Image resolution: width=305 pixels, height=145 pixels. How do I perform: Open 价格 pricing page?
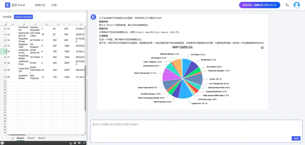point(54,5)
